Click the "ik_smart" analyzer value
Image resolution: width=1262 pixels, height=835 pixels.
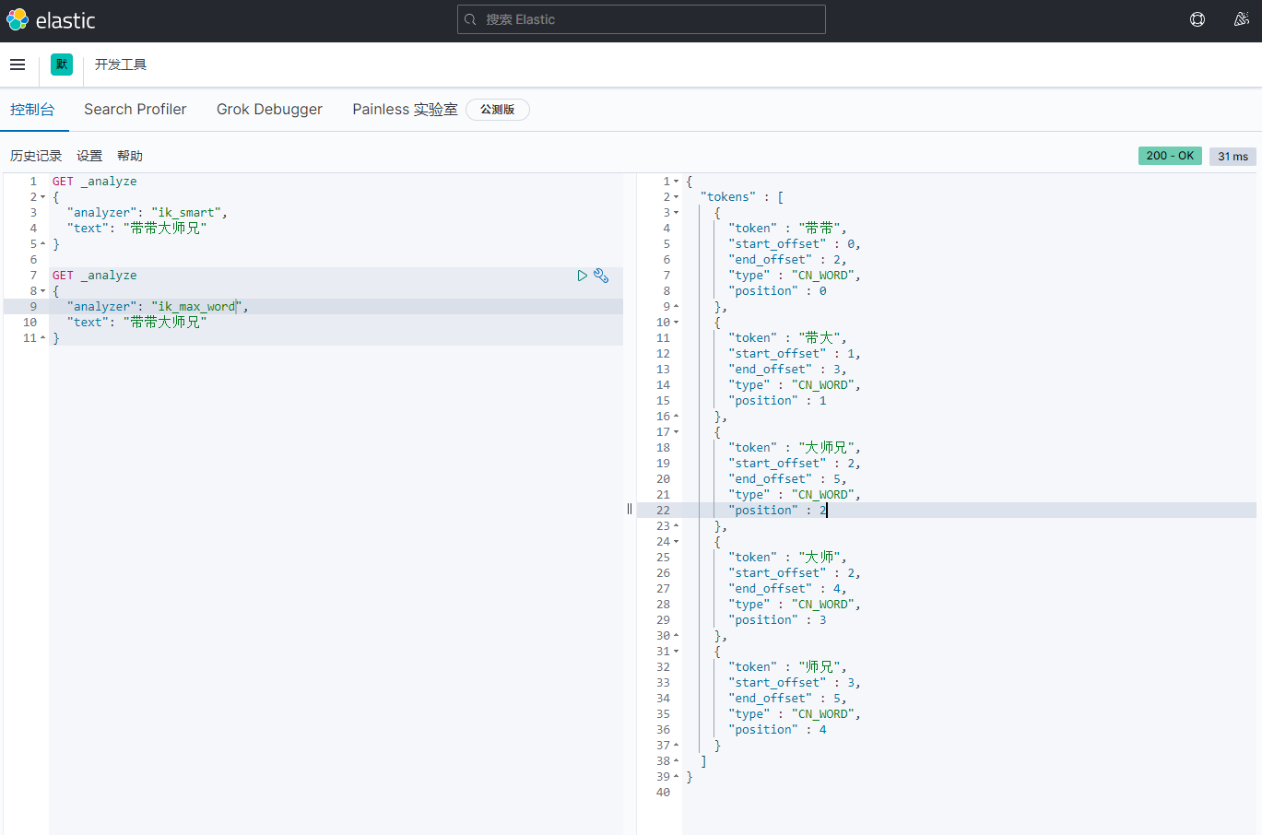(186, 213)
